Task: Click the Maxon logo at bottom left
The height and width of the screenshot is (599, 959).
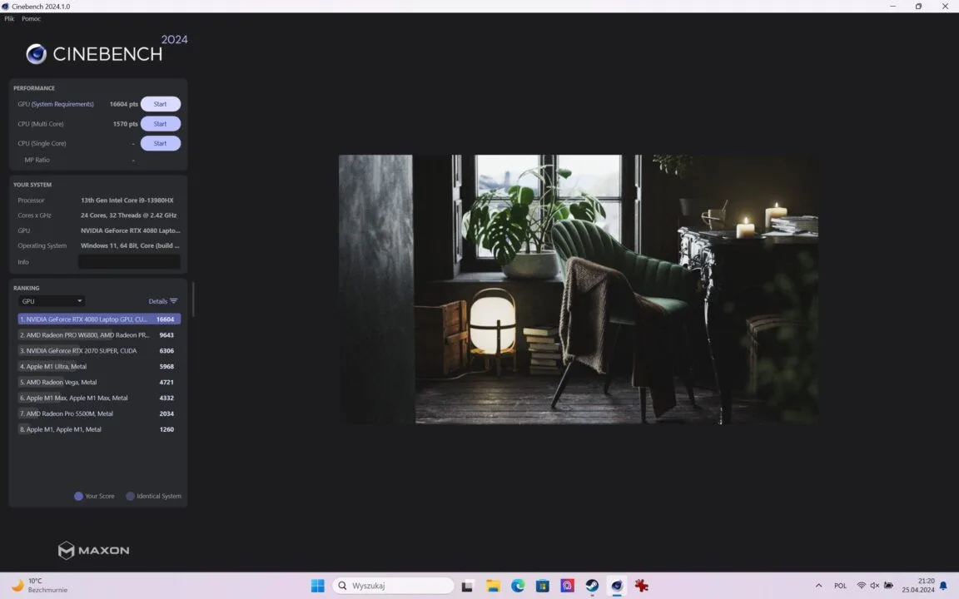Action: point(93,551)
